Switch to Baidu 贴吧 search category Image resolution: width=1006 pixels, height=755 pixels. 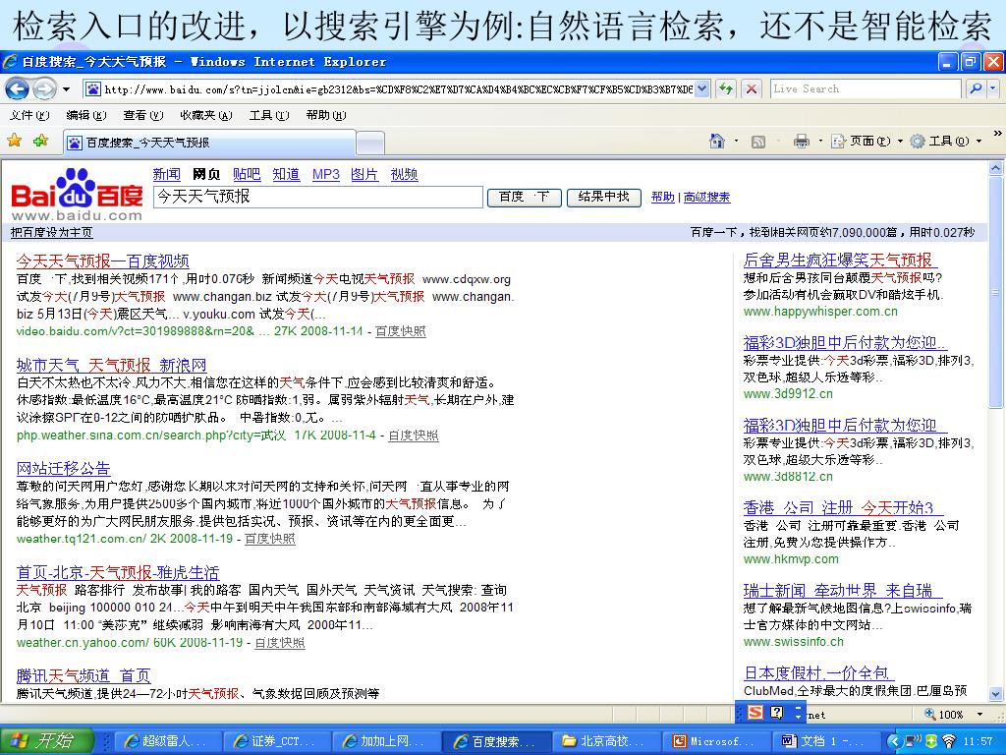[x=247, y=174]
